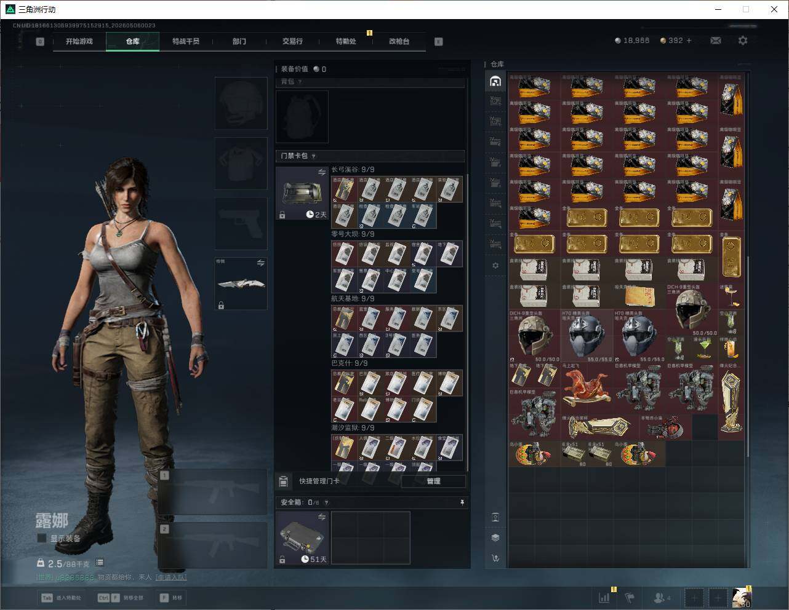Go to the 交易行 tab

[292, 41]
